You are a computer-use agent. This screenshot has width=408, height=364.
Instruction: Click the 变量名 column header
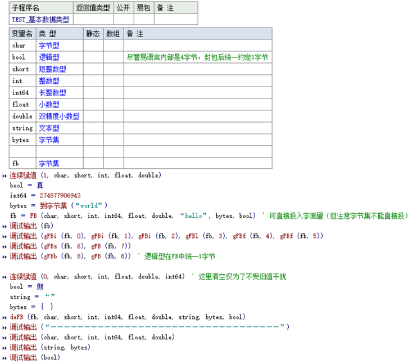click(22, 34)
